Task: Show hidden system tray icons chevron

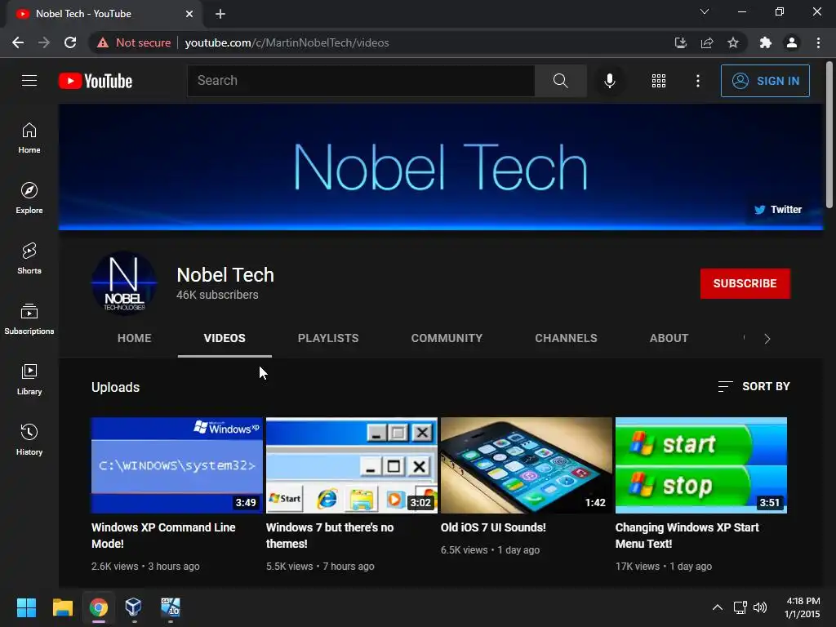Action: tap(718, 607)
